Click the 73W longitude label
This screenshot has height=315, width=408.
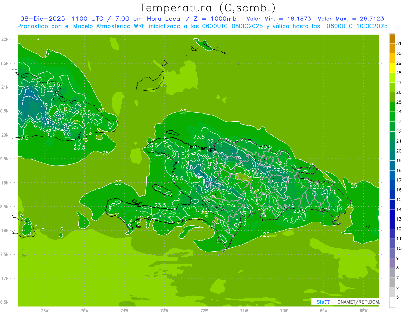164,310
